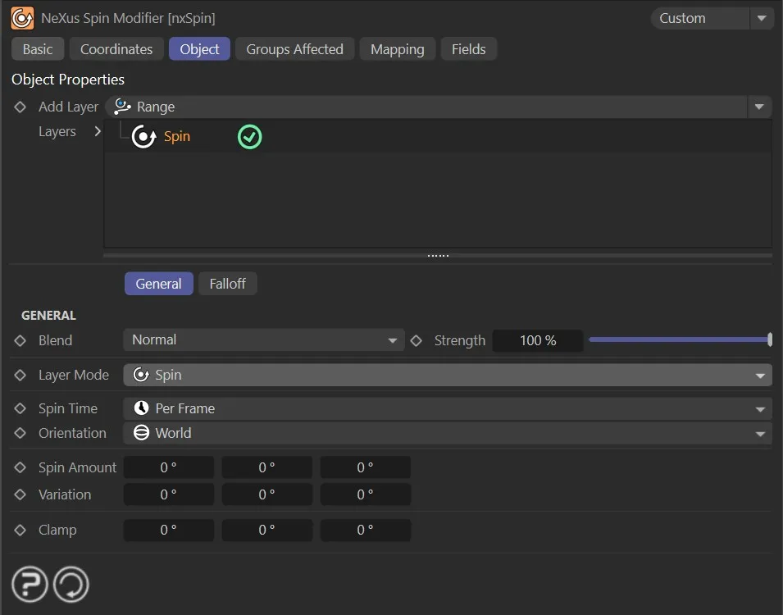
Task: Click the help question mark icon
Action: [x=30, y=585]
